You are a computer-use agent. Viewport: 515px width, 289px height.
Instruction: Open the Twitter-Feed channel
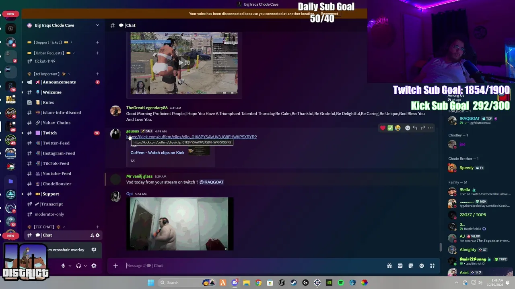[63, 143]
